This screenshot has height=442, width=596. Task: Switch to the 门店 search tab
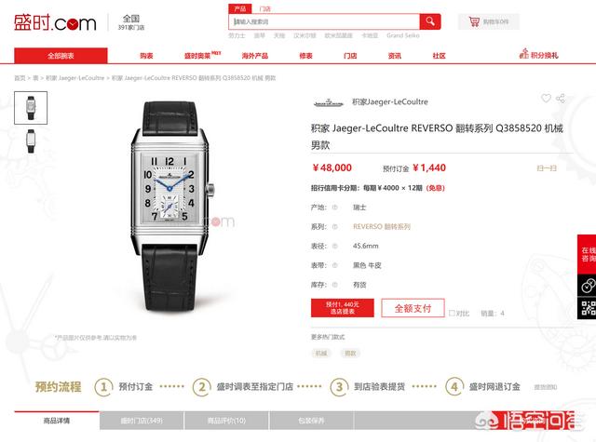pyautogui.click(x=264, y=8)
